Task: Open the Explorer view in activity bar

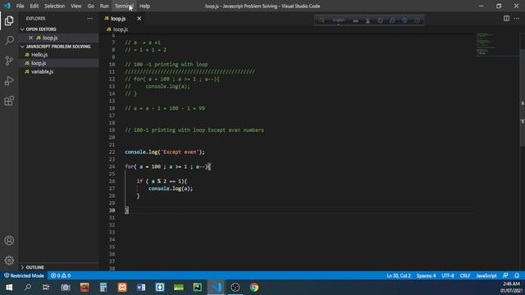Action: [x=9, y=20]
